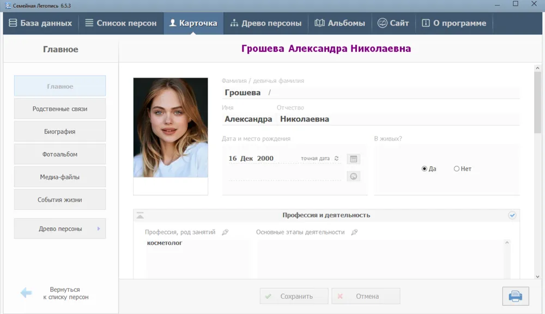Select the Да radio button
Viewport: 545px width, 314px height.
tap(425, 169)
